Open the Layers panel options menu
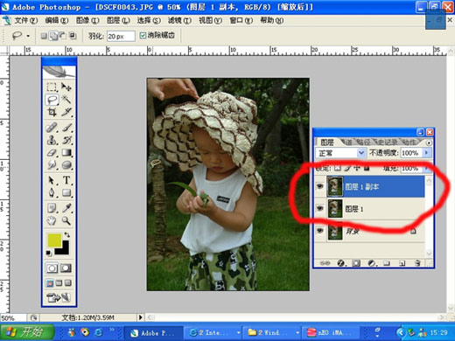The height and width of the screenshot is (341, 455). click(429, 143)
